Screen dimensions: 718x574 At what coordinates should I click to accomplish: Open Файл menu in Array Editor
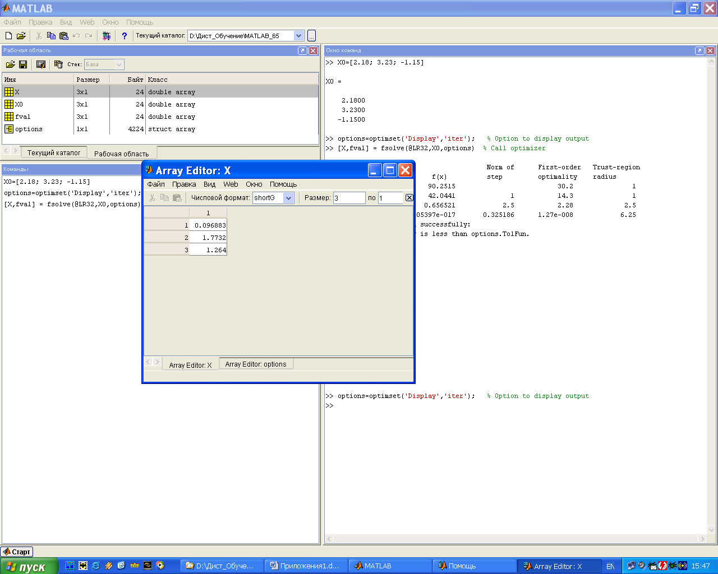[156, 184]
